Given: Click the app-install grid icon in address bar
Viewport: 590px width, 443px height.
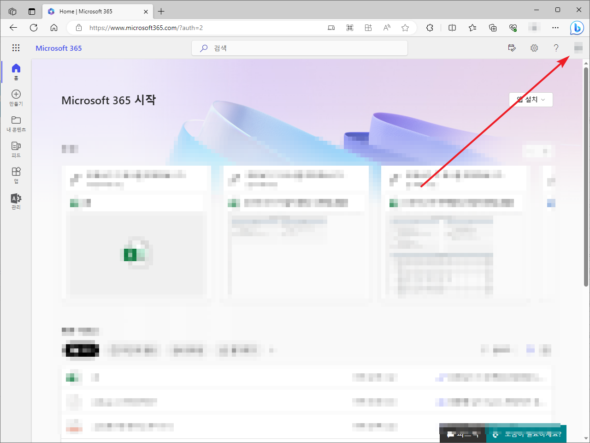Looking at the screenshot, I should pyautogui.click(x=368, y=28).
